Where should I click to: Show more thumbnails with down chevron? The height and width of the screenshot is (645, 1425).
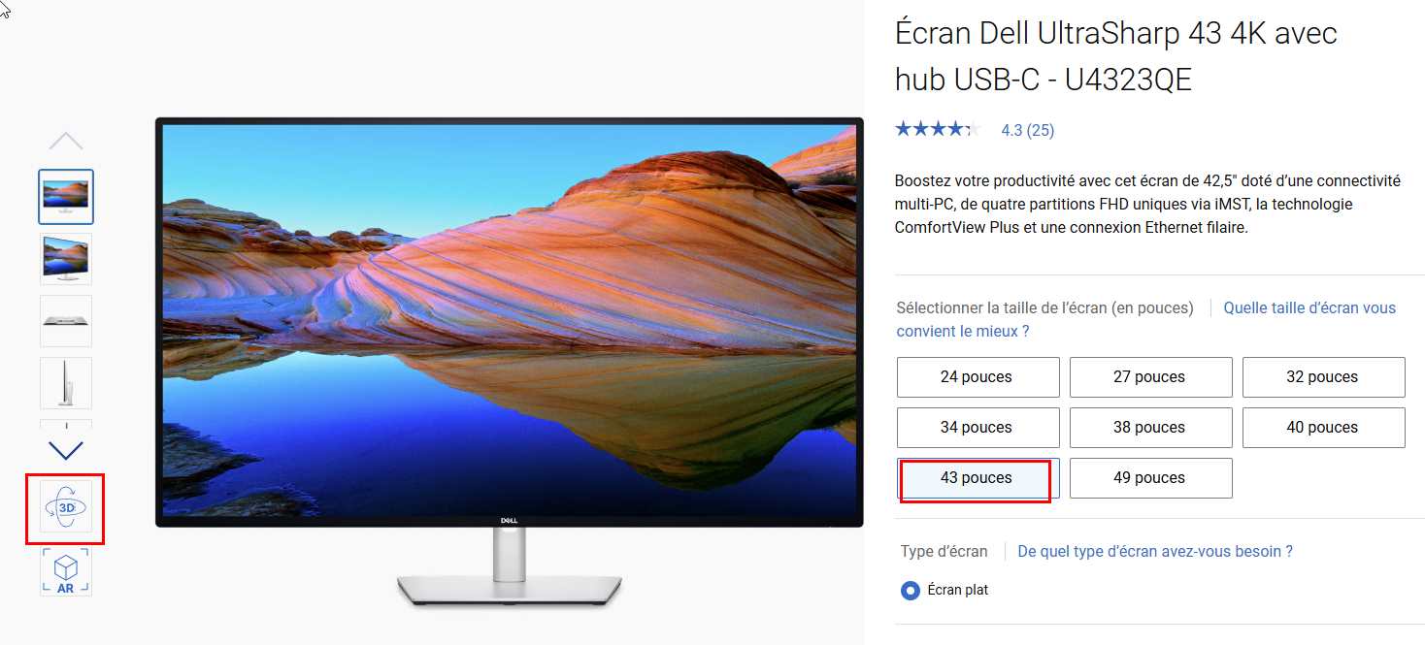tap(66, 450)
